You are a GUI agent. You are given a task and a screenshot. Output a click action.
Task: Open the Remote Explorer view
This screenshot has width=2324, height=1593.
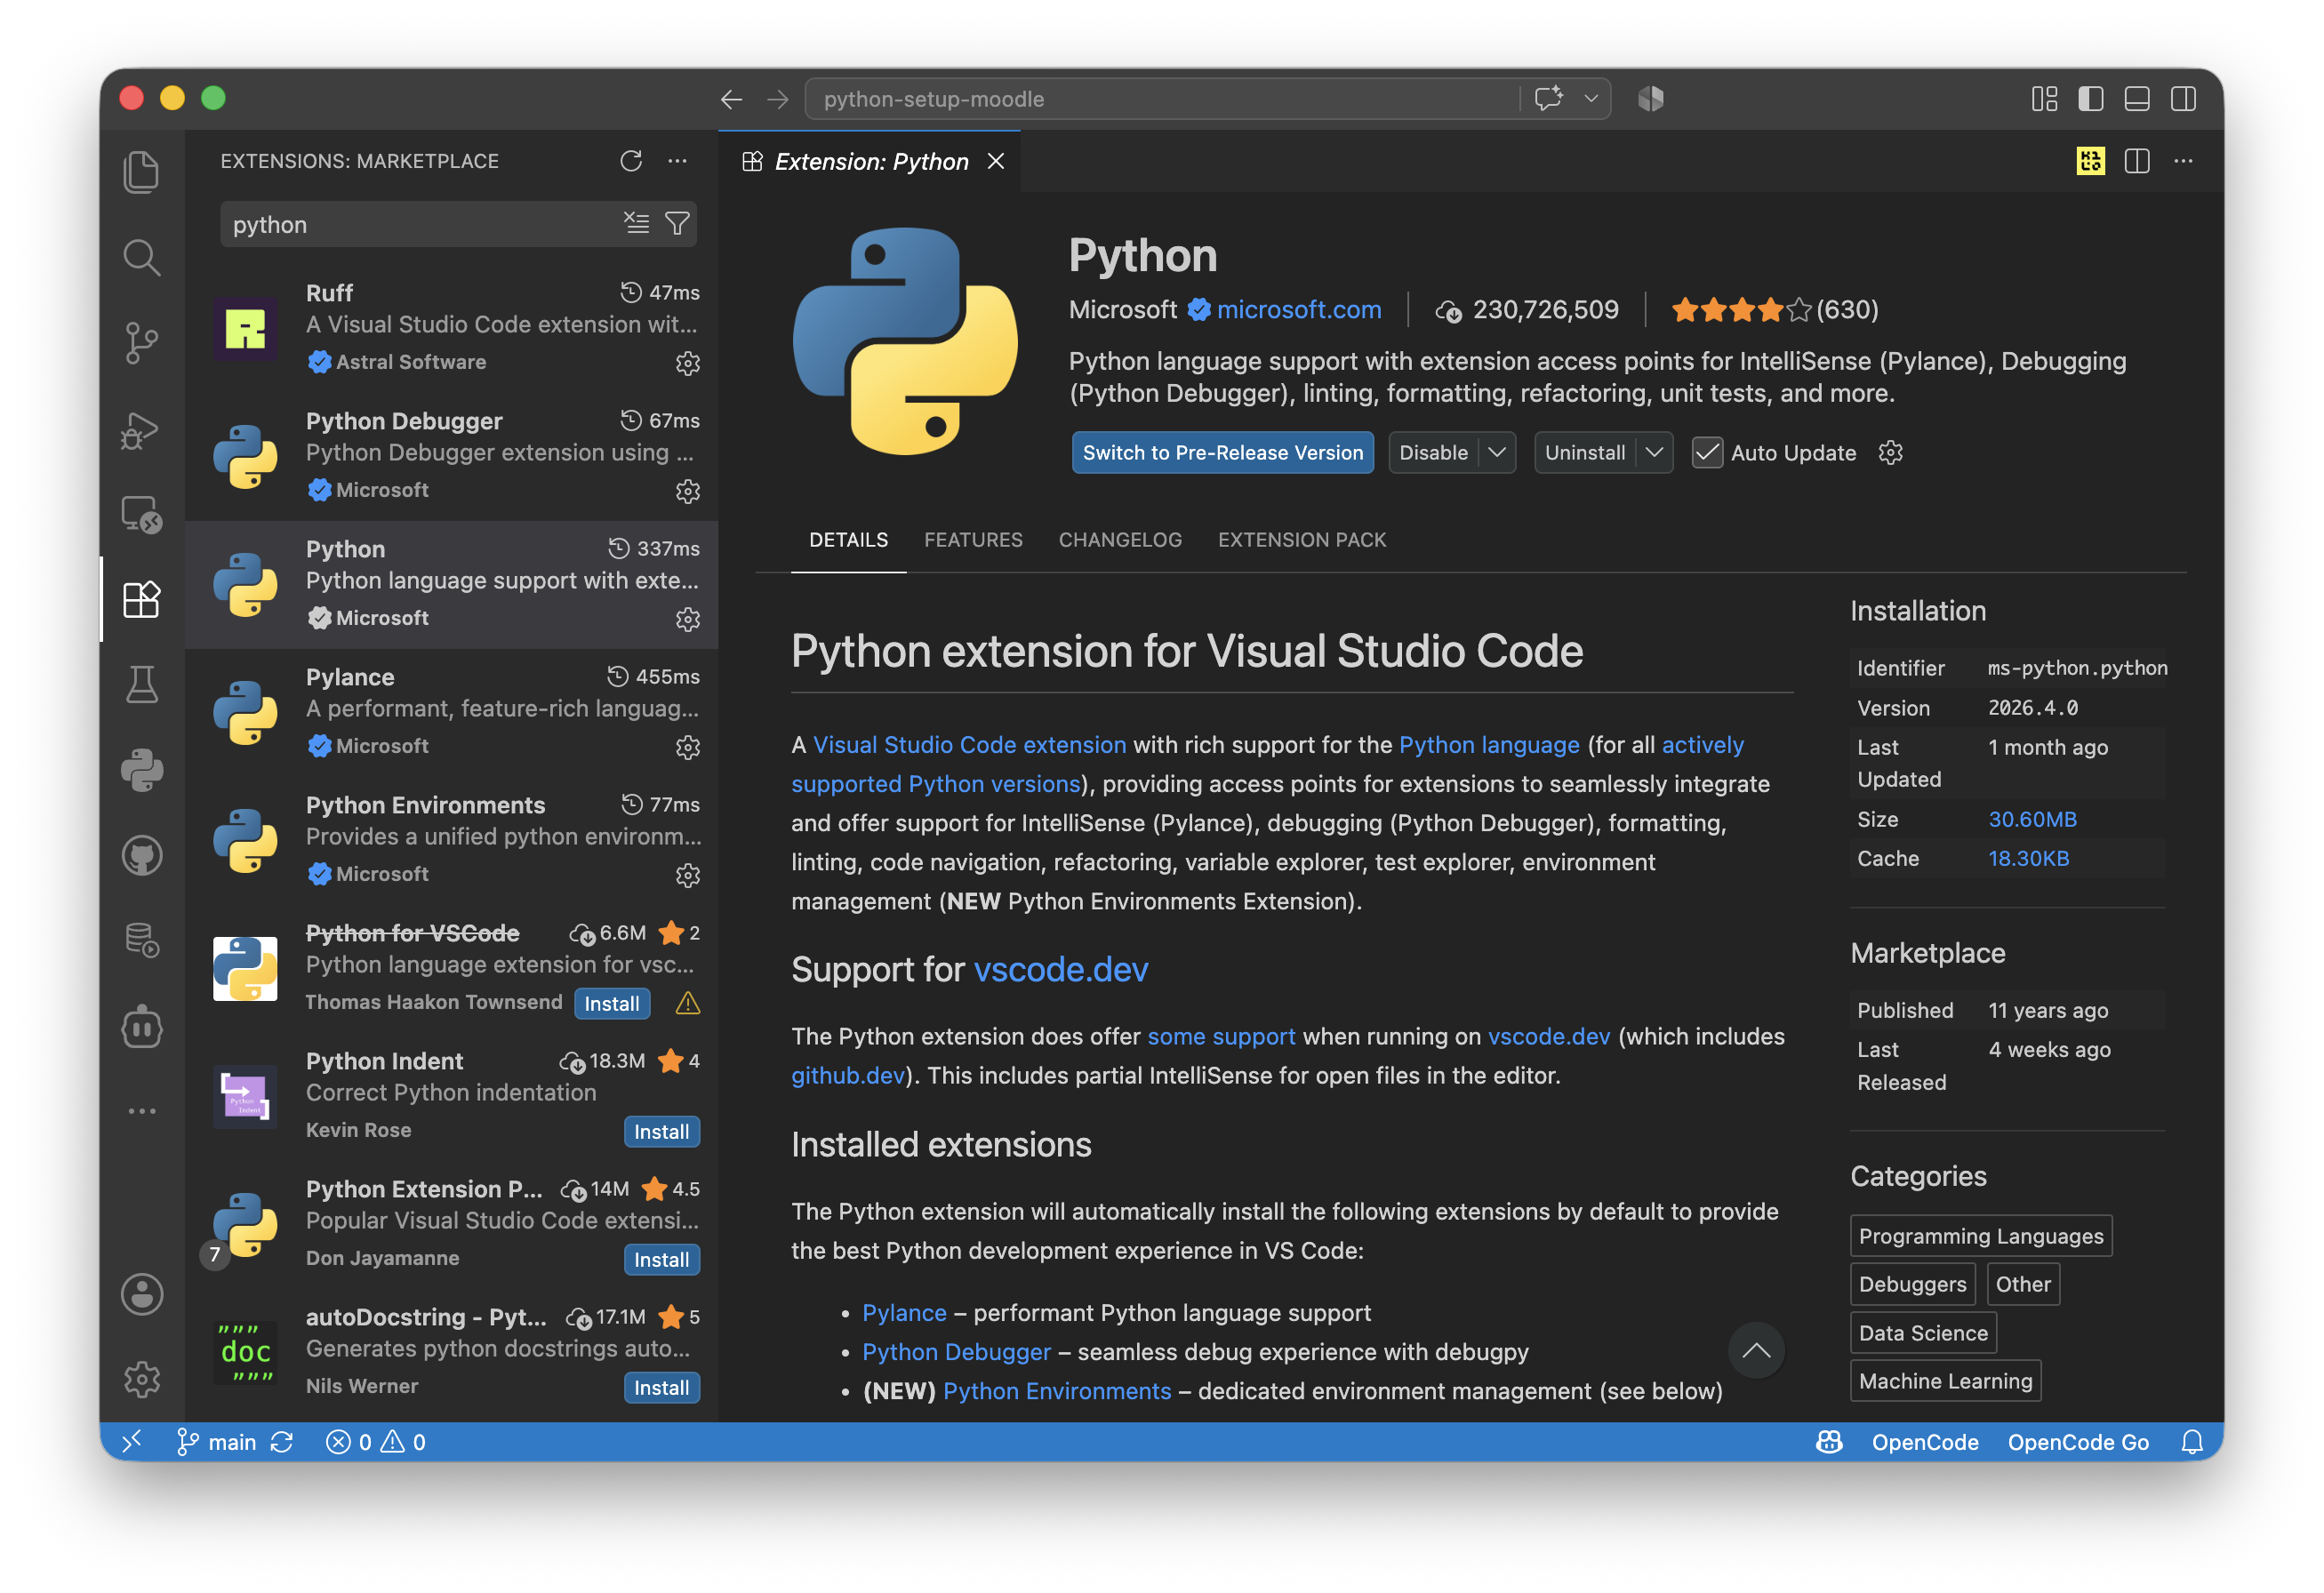141,515
